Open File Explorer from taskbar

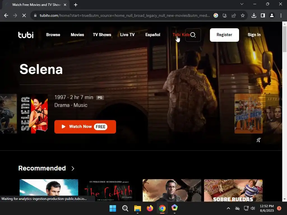(x=137, y=208)
